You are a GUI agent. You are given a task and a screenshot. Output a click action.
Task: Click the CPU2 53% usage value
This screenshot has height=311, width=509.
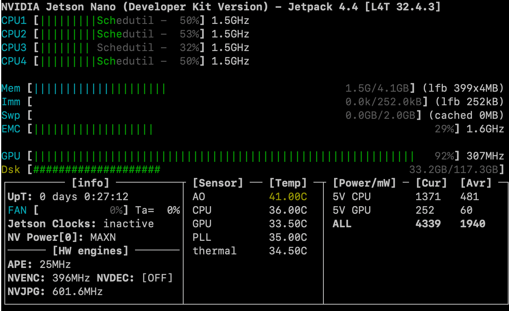click(x=189, y=34)
